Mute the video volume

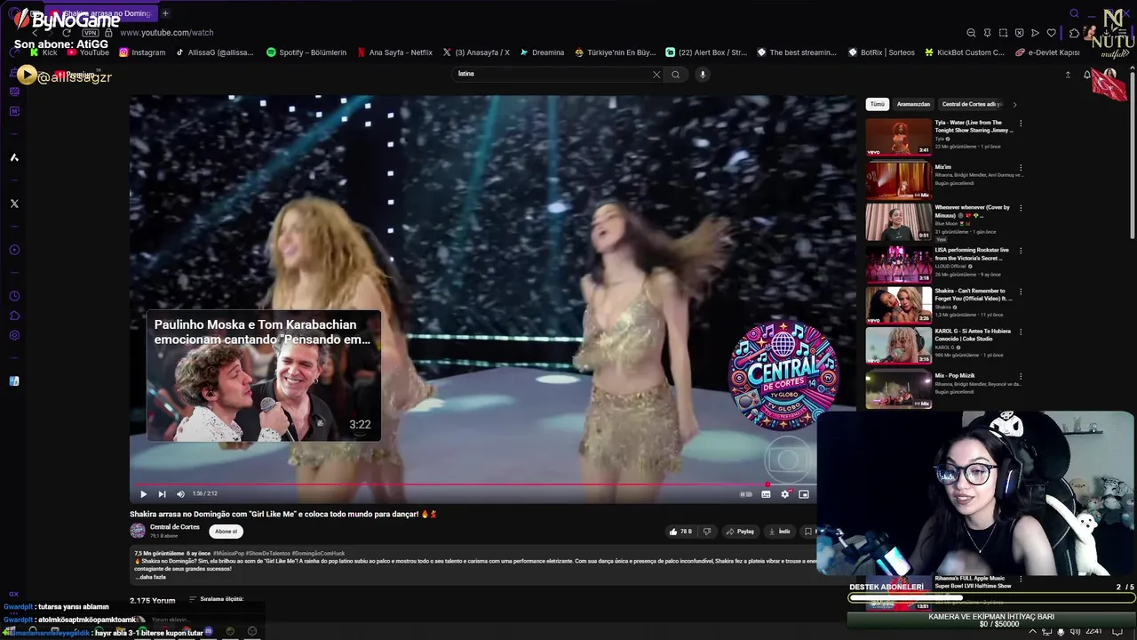(180, 494)
